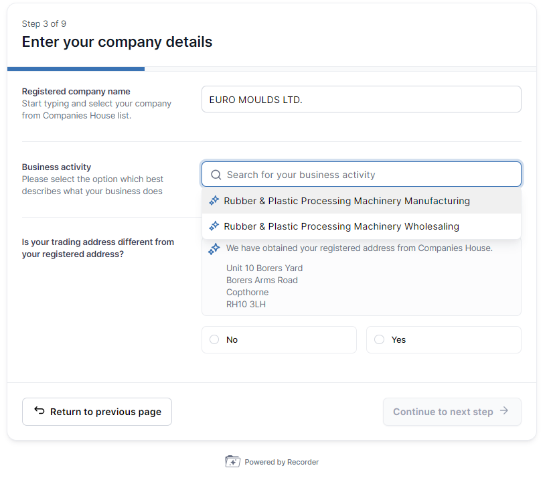Click the sparkle icon beside Companies House notice
The width and height of the screenshot is (549, 480).
(x=214, y=249)
